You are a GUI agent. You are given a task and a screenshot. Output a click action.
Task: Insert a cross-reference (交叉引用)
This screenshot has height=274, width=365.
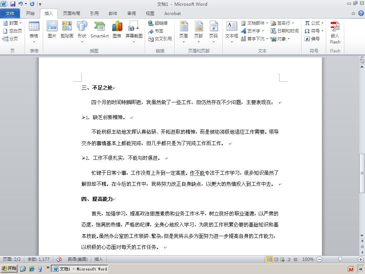(160, 39)
